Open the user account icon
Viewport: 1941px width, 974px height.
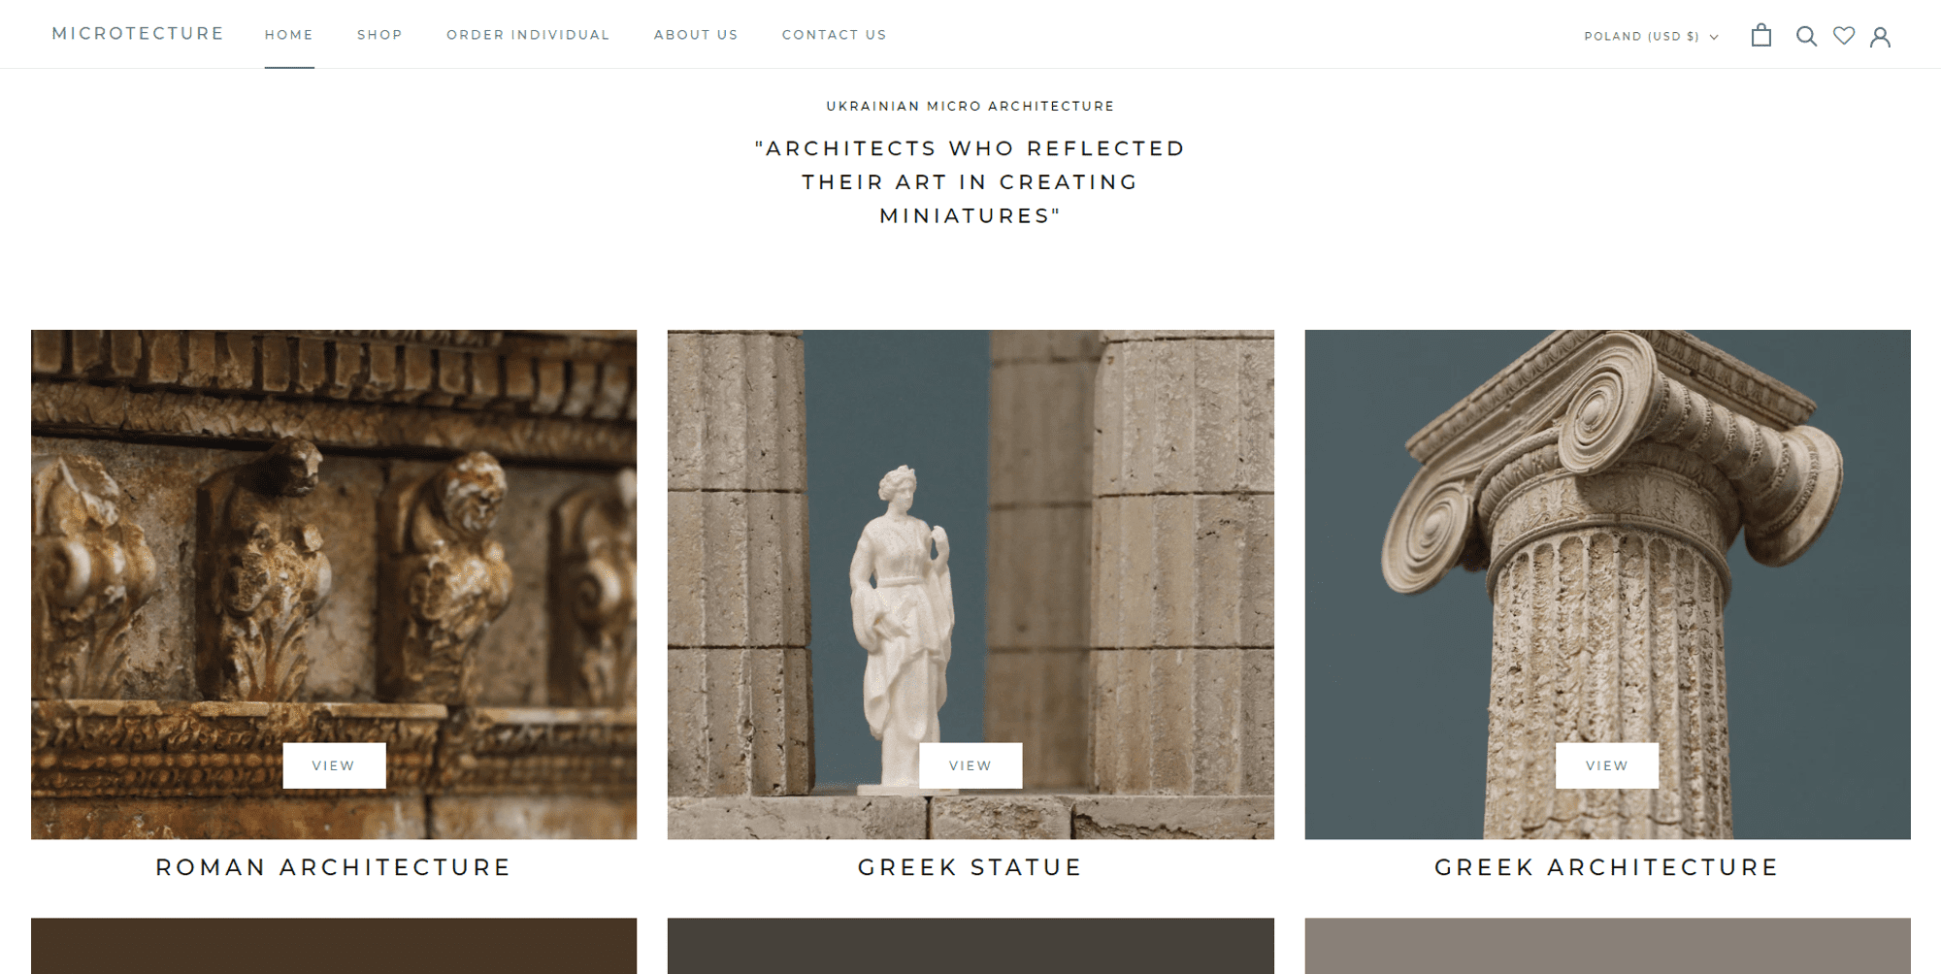pos(1880,36)
